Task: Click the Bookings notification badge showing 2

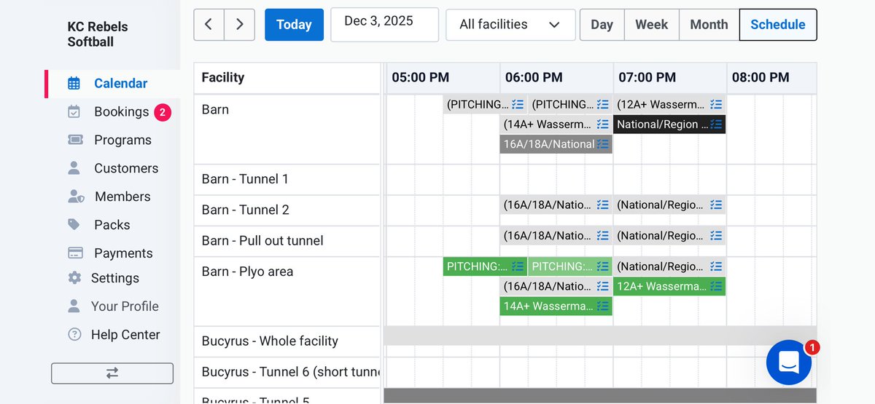Action: point(162,112)
